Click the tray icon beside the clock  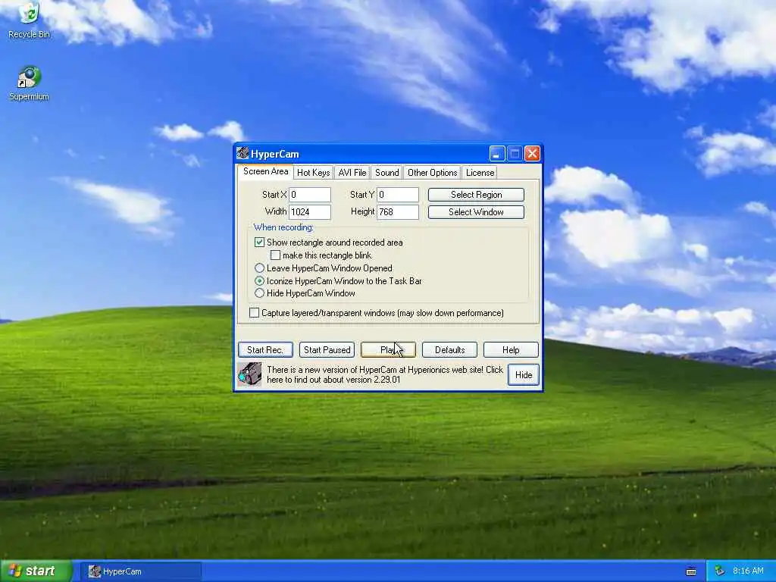pyautogui.click(x=720, y=571)
